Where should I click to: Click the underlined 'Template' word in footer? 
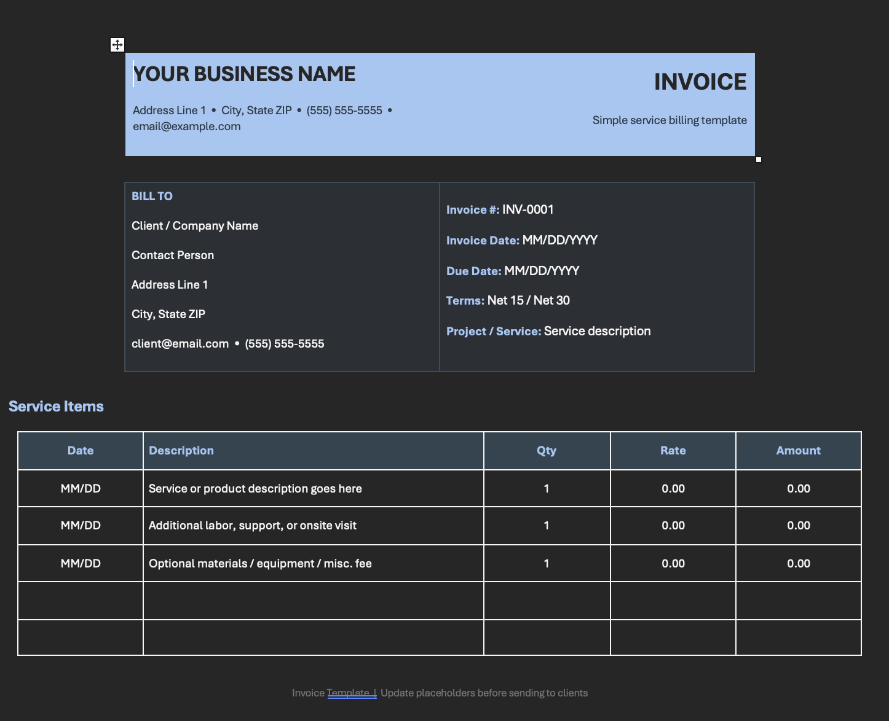(x=348, y=693)
